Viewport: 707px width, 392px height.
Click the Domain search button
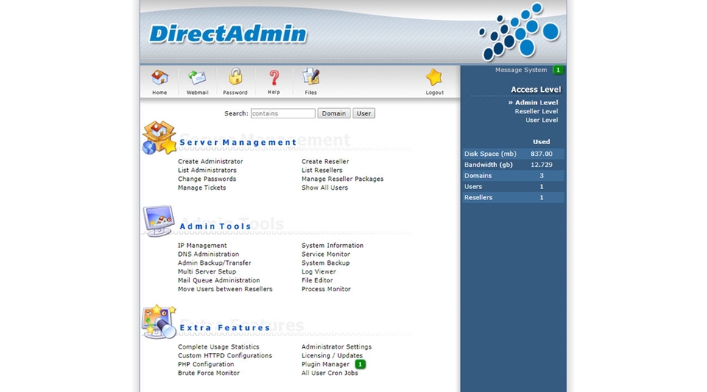334,113
